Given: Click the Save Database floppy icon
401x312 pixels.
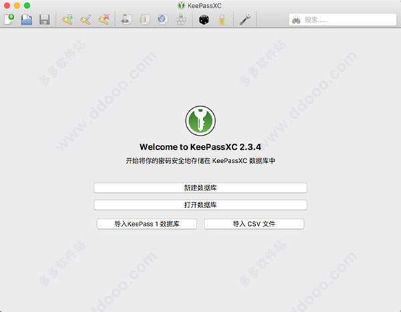Looking at the screenshot, I should (45, 19).
